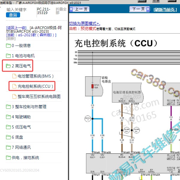Click folder icon beside 6 底盘
Image resolution: width=180 pixels, height=180 pixels.
(8, 137)
